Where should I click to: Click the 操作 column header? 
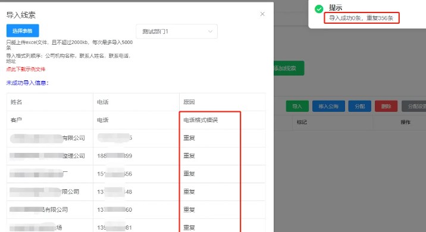click(x=405, y=123)
